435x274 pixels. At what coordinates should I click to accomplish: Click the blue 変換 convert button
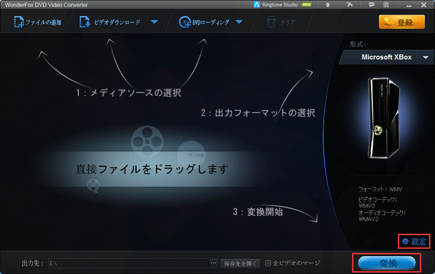pyautogui.click(x=387, y=263)
